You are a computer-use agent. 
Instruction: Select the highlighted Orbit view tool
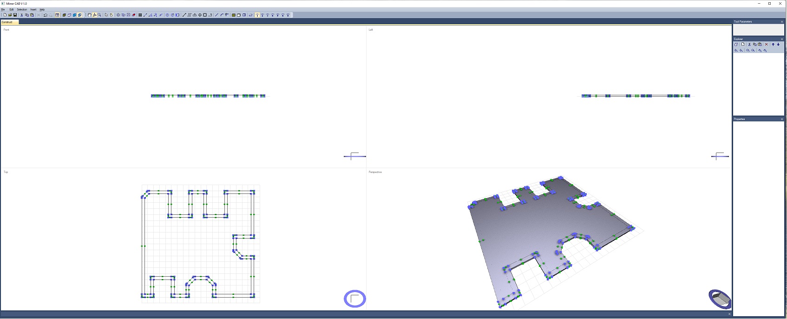94,15
